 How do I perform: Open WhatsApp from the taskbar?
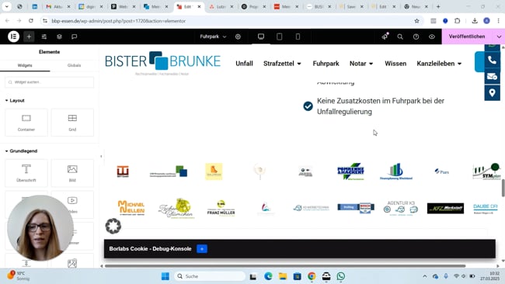point(341,276)
